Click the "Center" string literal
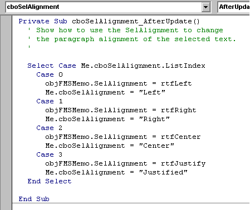The height and width of the screenshot is (210, 250). click(x=156, y=146)
